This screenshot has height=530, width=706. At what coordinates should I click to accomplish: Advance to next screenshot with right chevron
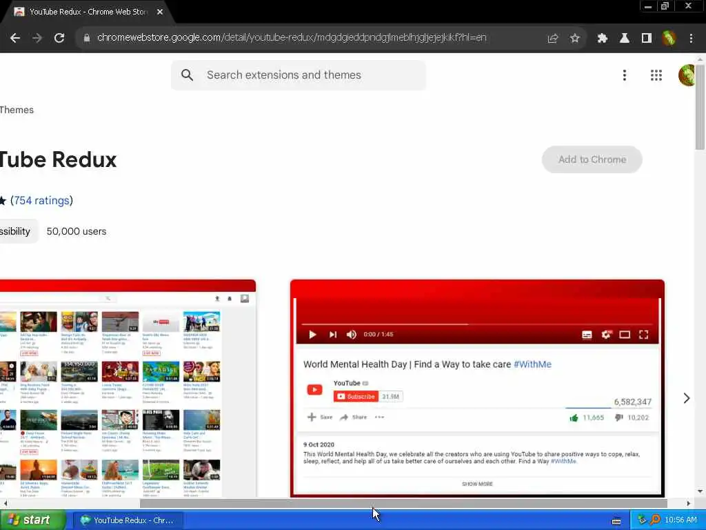pyautogui.click(x=686, y=398)
